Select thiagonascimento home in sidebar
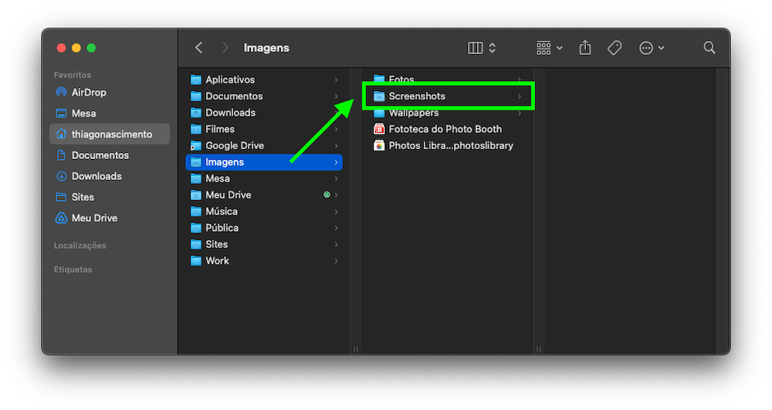This screenshot has width=772, height=410. 110,134
